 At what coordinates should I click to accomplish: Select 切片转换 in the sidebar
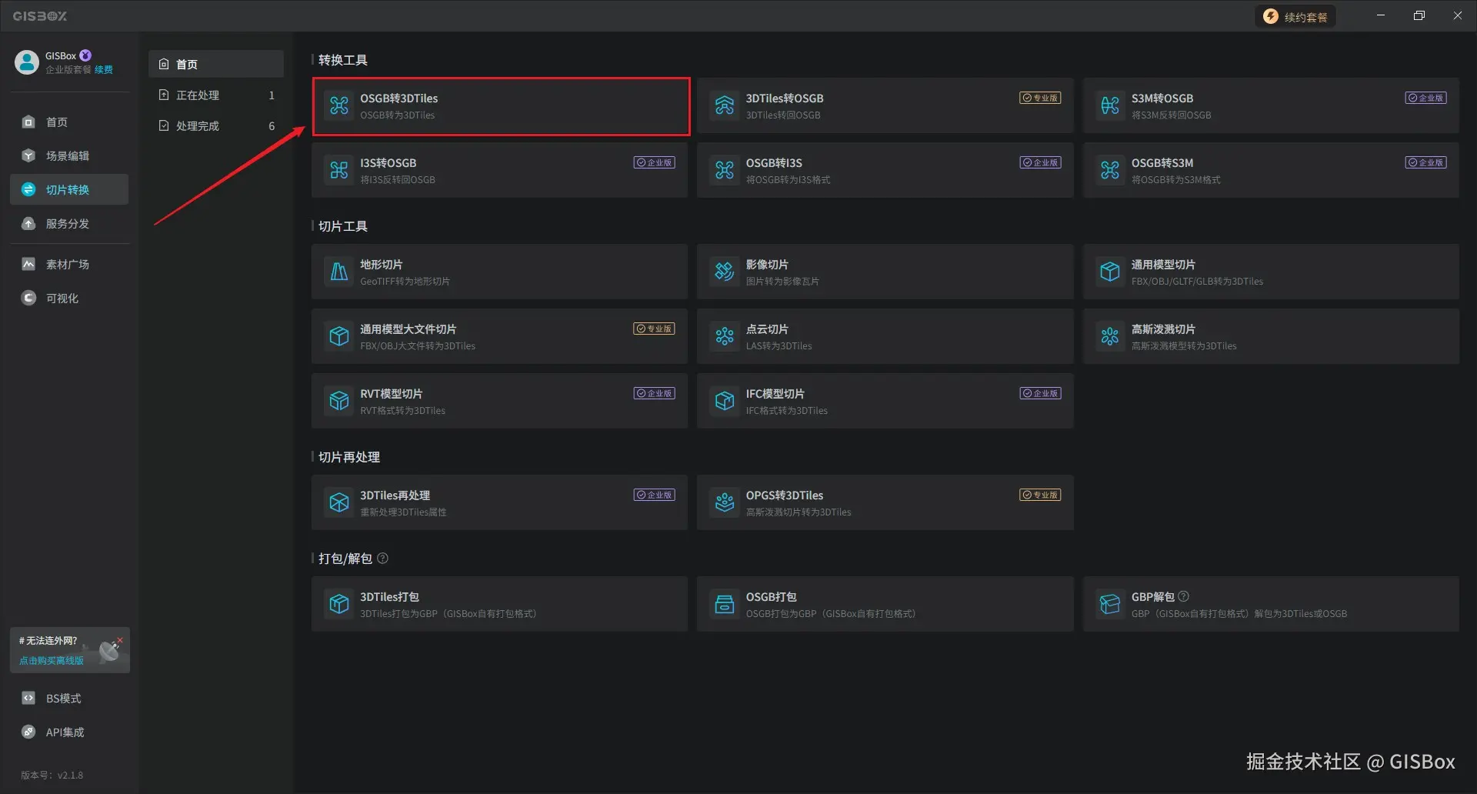click(69, 190)
